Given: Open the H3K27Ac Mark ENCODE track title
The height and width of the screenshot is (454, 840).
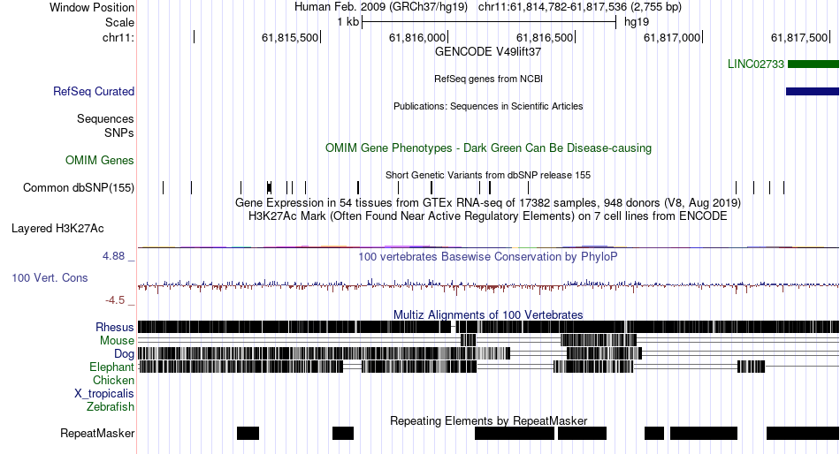Looking at the screenshot, I should pyautogui.click(x=488, y=216).
